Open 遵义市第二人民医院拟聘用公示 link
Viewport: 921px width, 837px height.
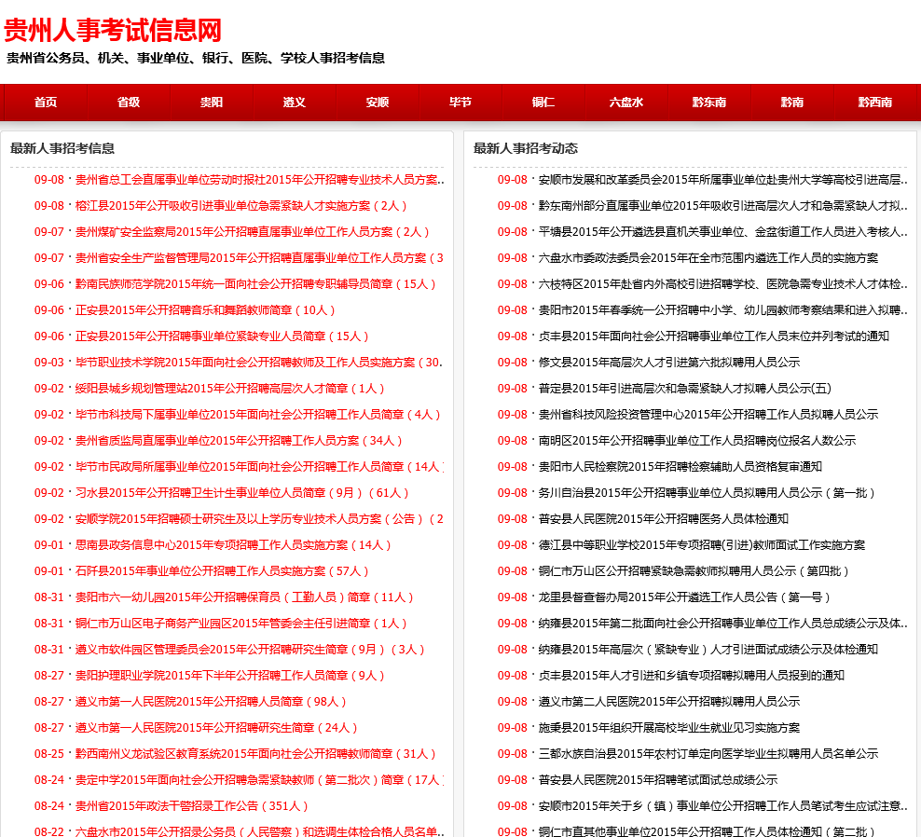point(669,702)
